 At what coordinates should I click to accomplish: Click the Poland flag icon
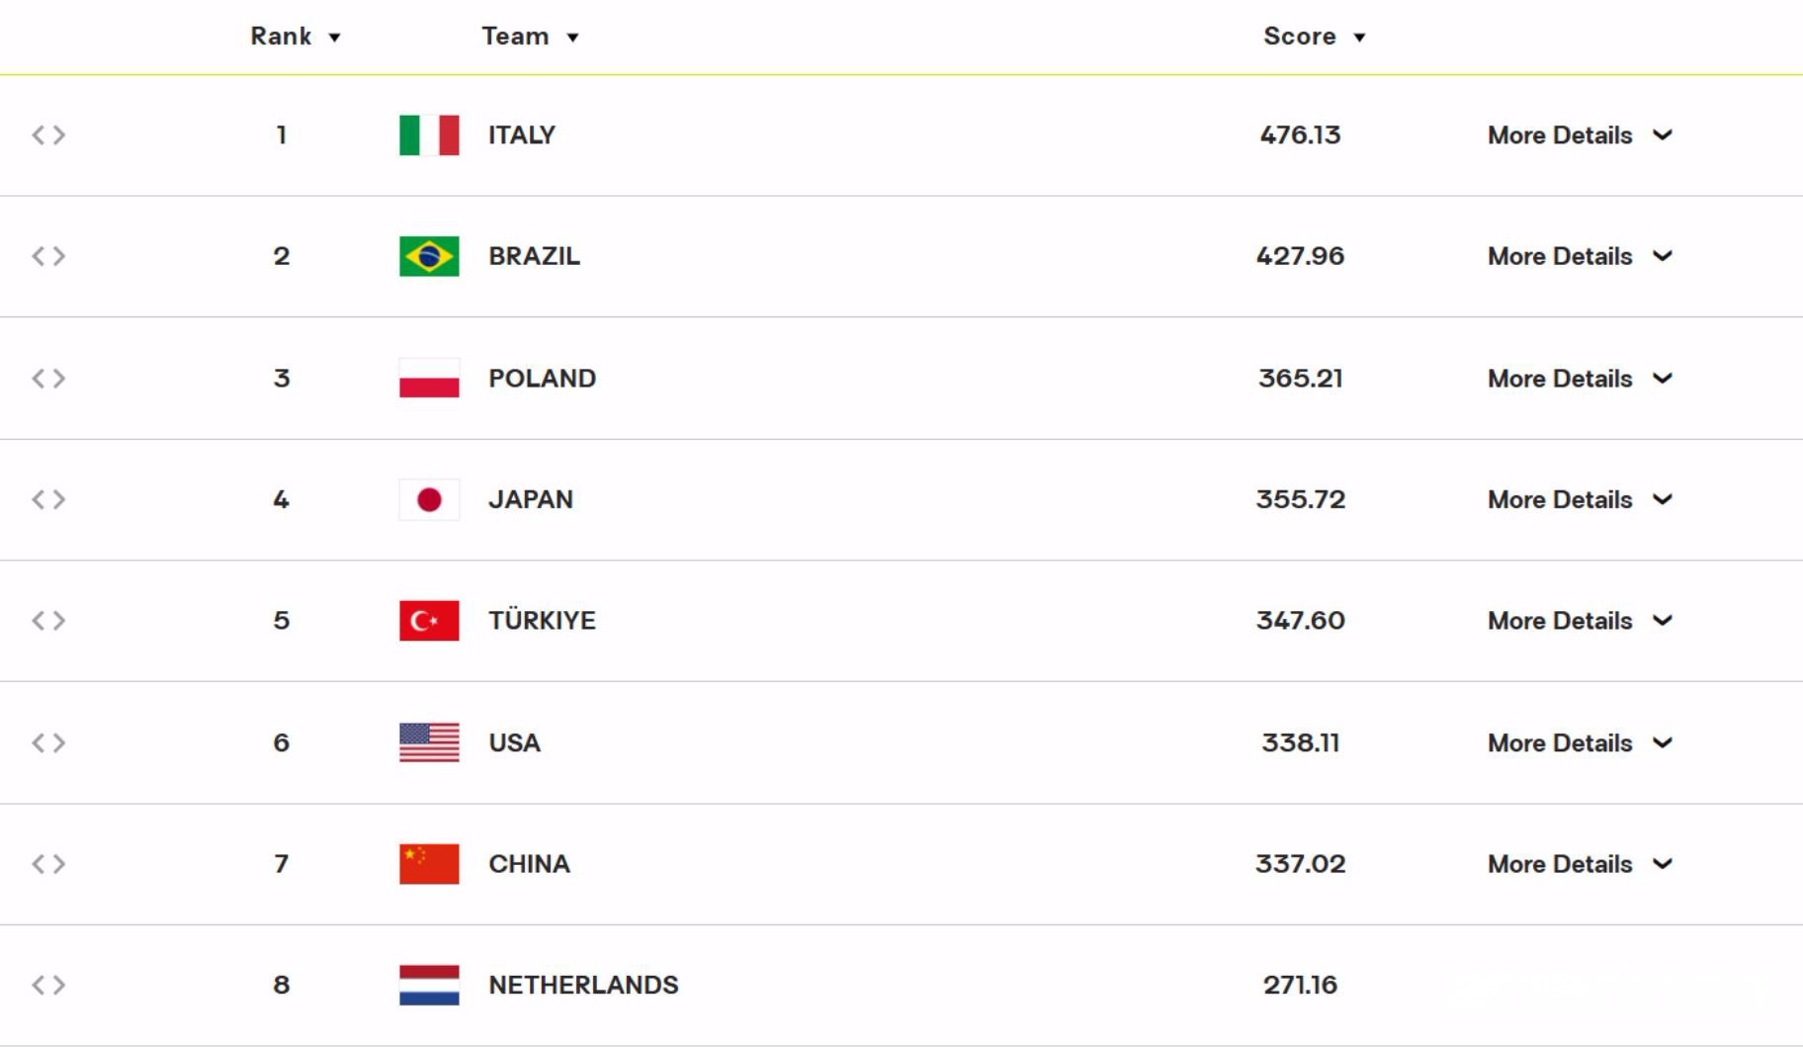click(429, 378)
